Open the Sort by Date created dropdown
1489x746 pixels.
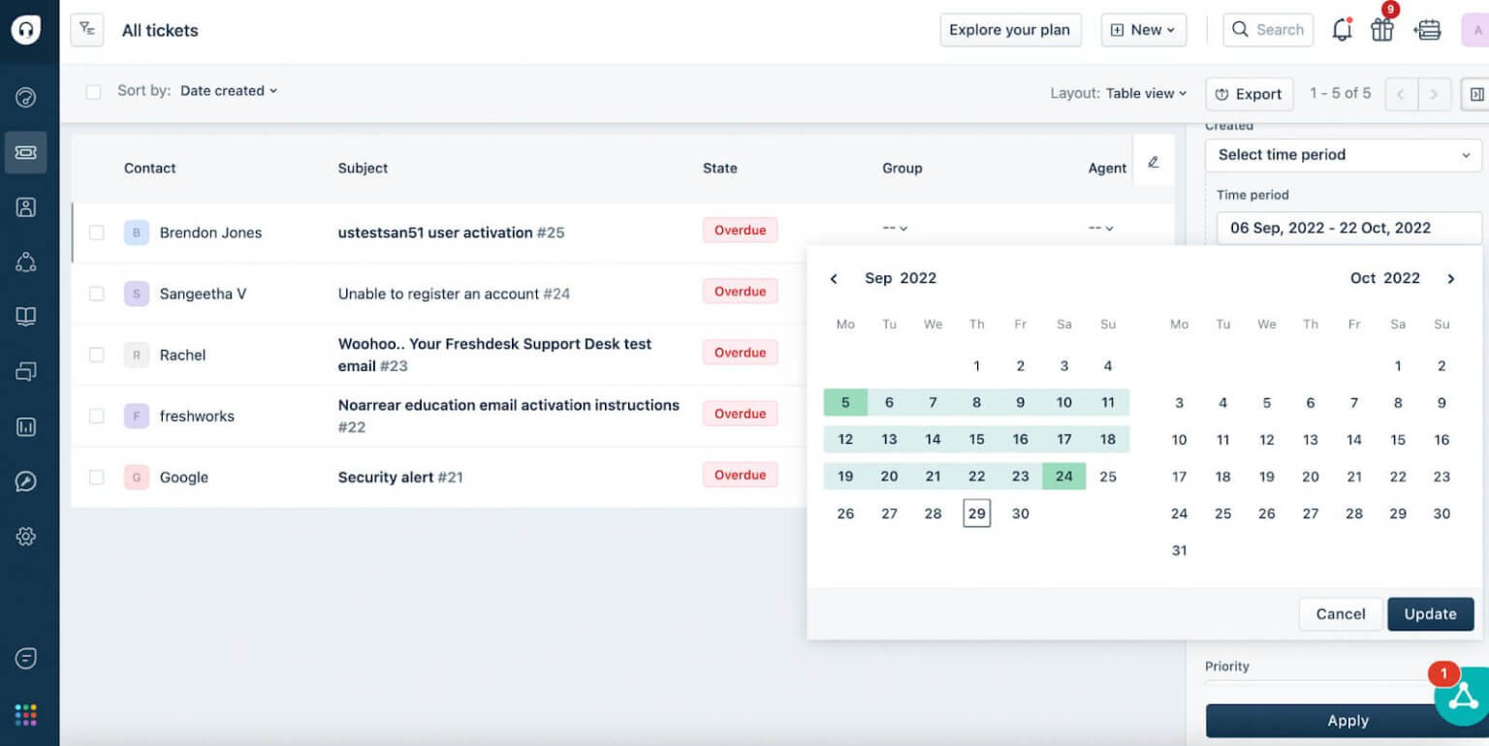click(229, 90)
